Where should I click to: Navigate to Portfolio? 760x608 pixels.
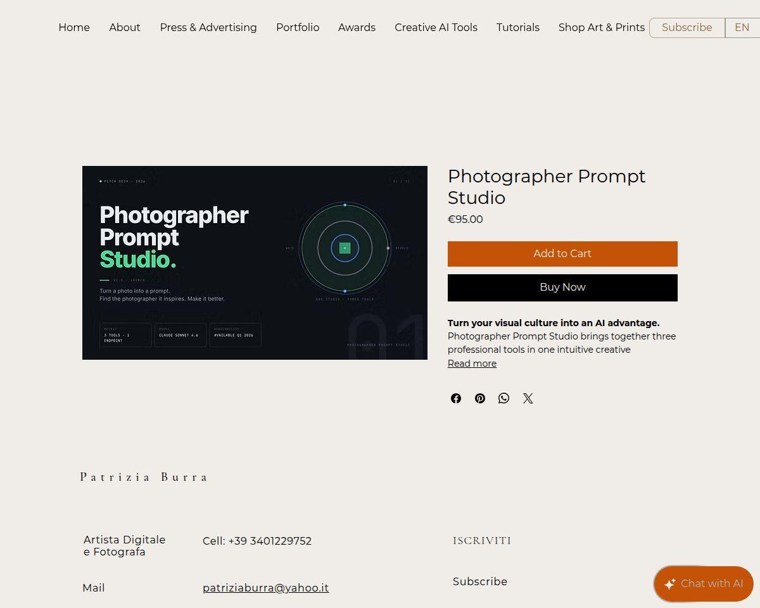(298, 28)
